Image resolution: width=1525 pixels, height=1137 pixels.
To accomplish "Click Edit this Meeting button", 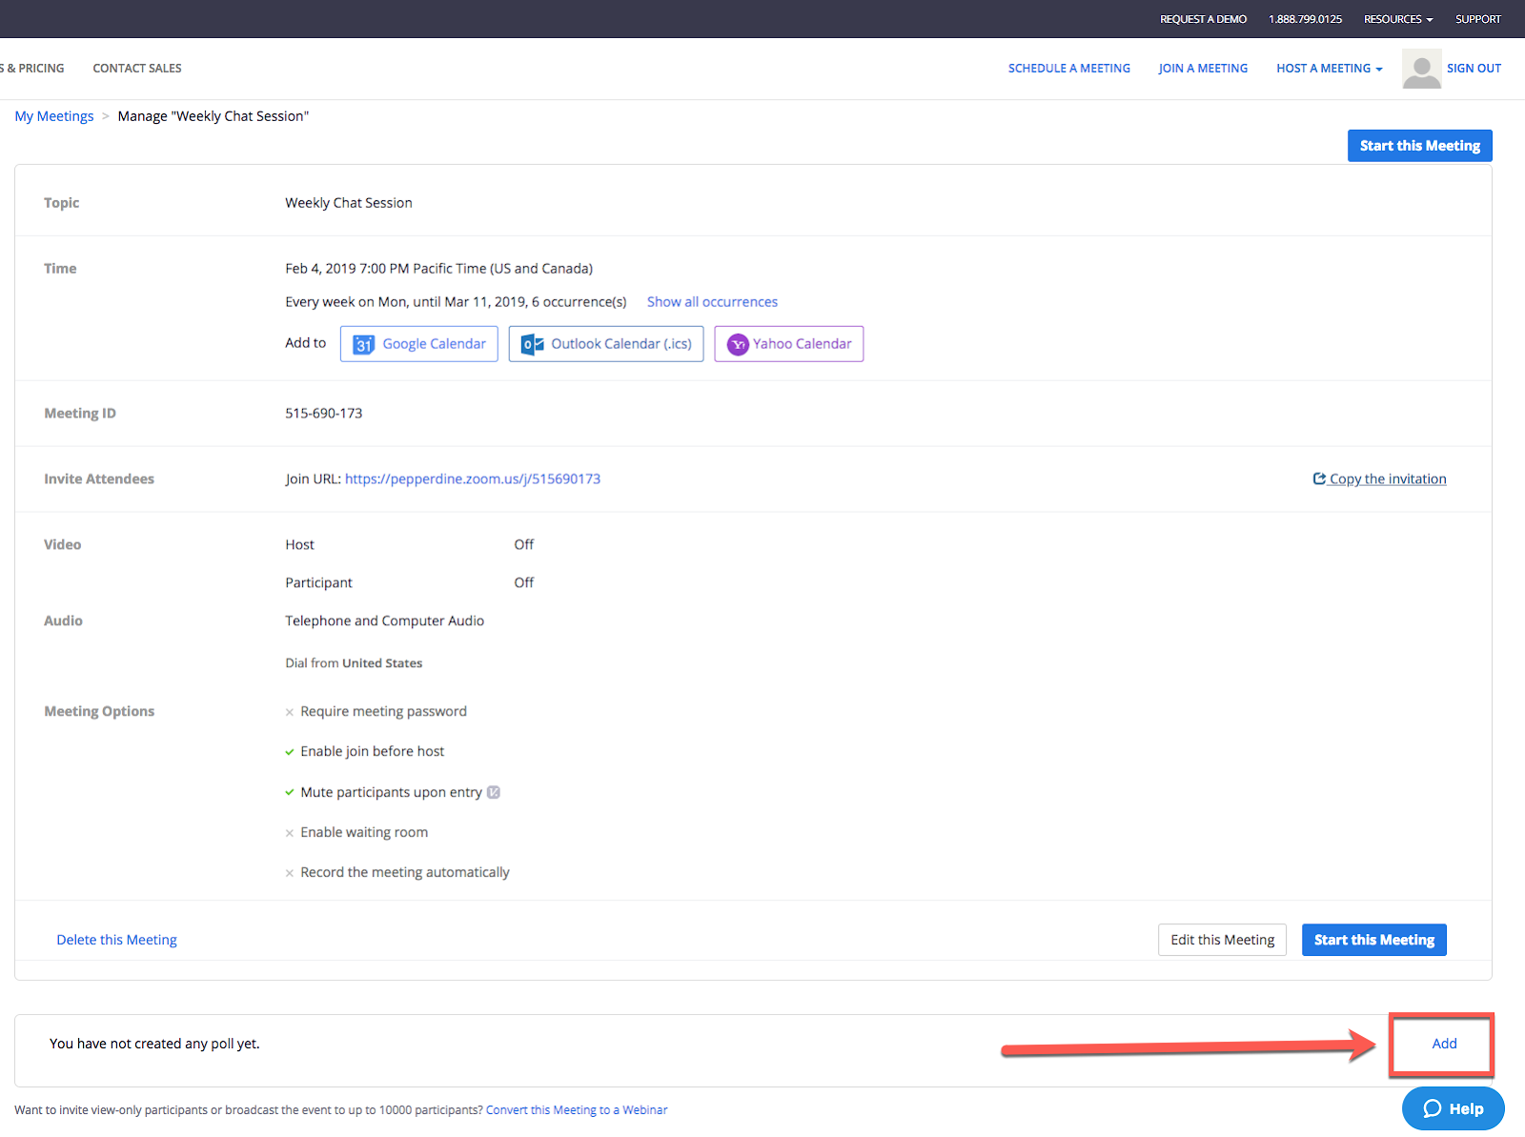I will 1222,940.
